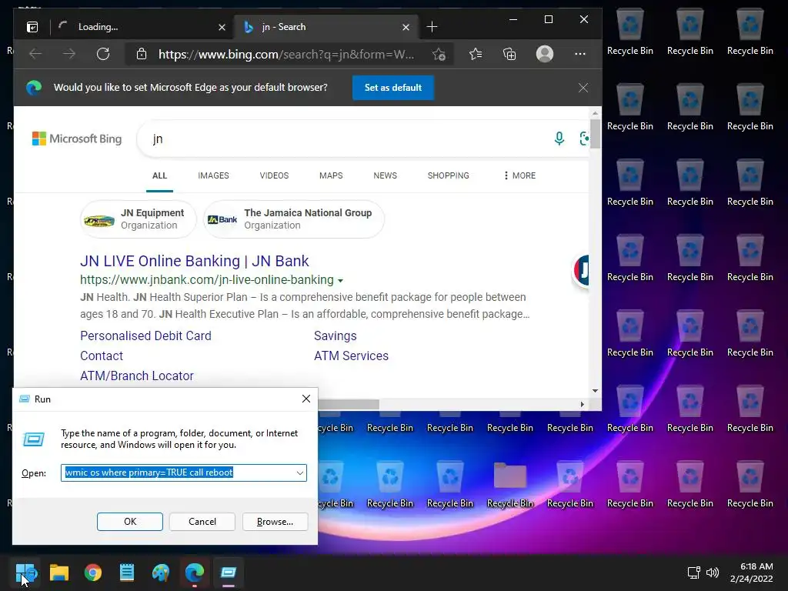Switch to IMAGES results tab
Image resolution: width=788 pixels, height=591 pixels.
tap(213, 175)
